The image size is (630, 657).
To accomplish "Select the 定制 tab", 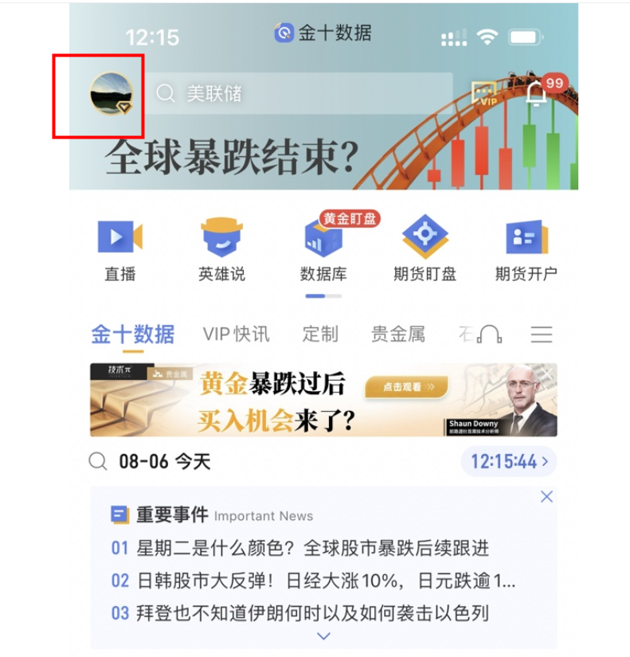I will tap(321, 334).
